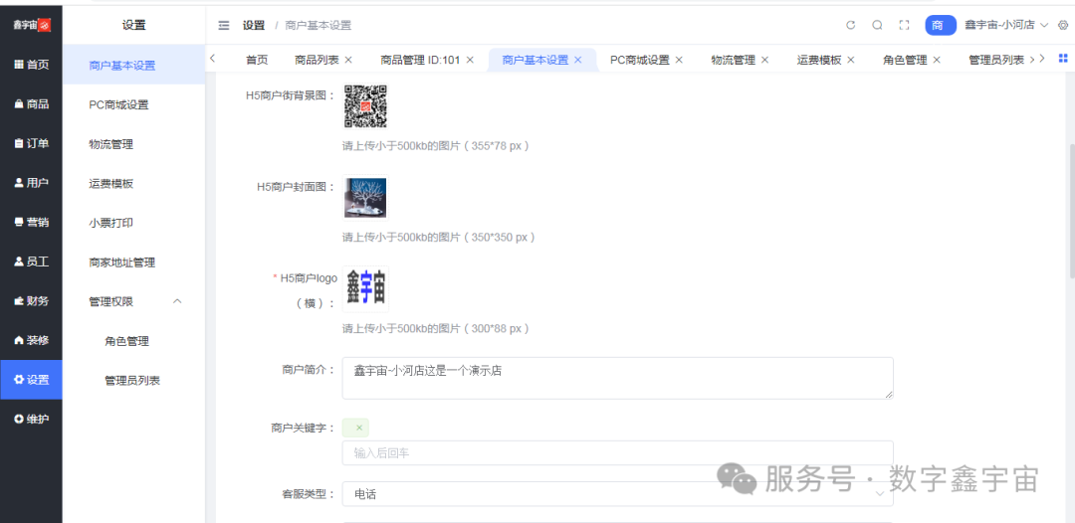Click the H5商户封面图 thumbnail
The image size is (1075, 523).
365,198
